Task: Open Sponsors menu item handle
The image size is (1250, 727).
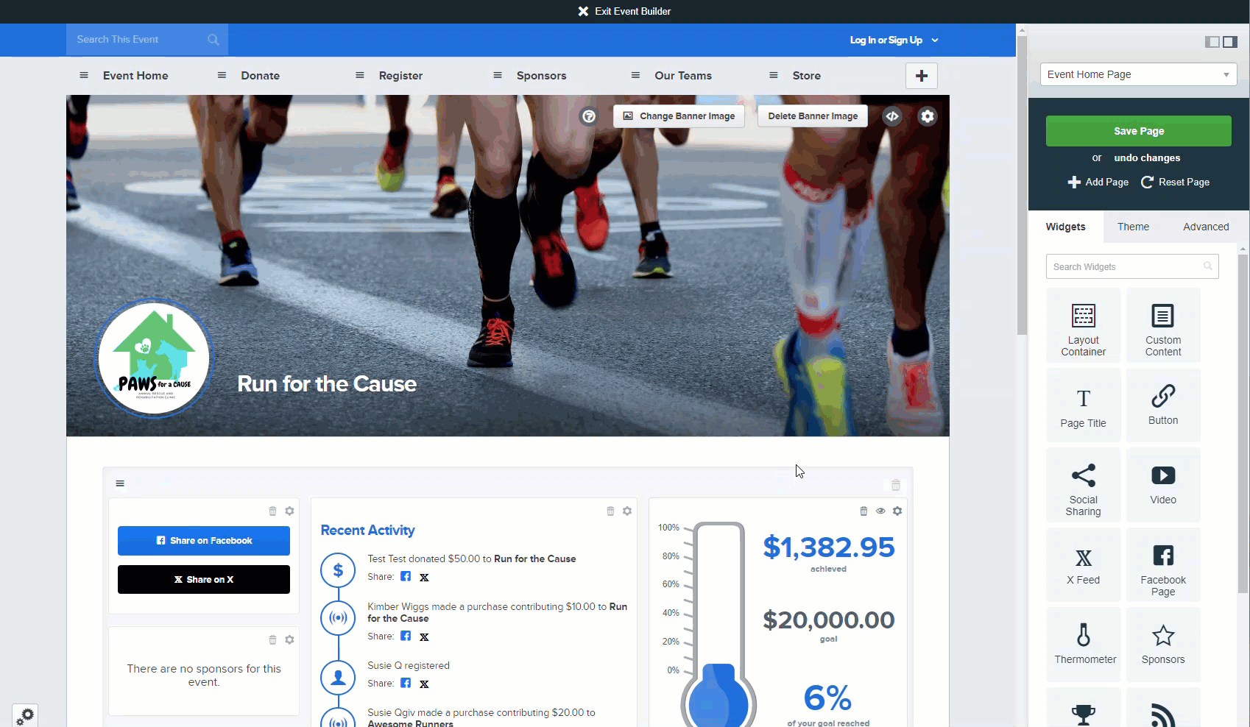Action: coord(498,75)
